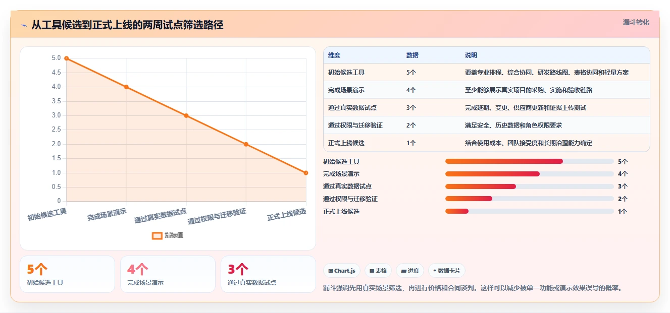Click the 4个 value in the table
Screen dimensions: 670x313
(411, 90)
